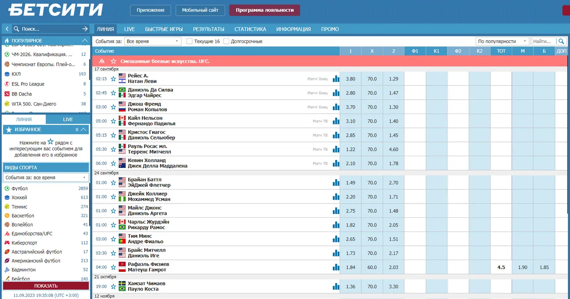Click the Найти search input field
Viewport: 570px width, 299px height.
(x=544, y=41)
